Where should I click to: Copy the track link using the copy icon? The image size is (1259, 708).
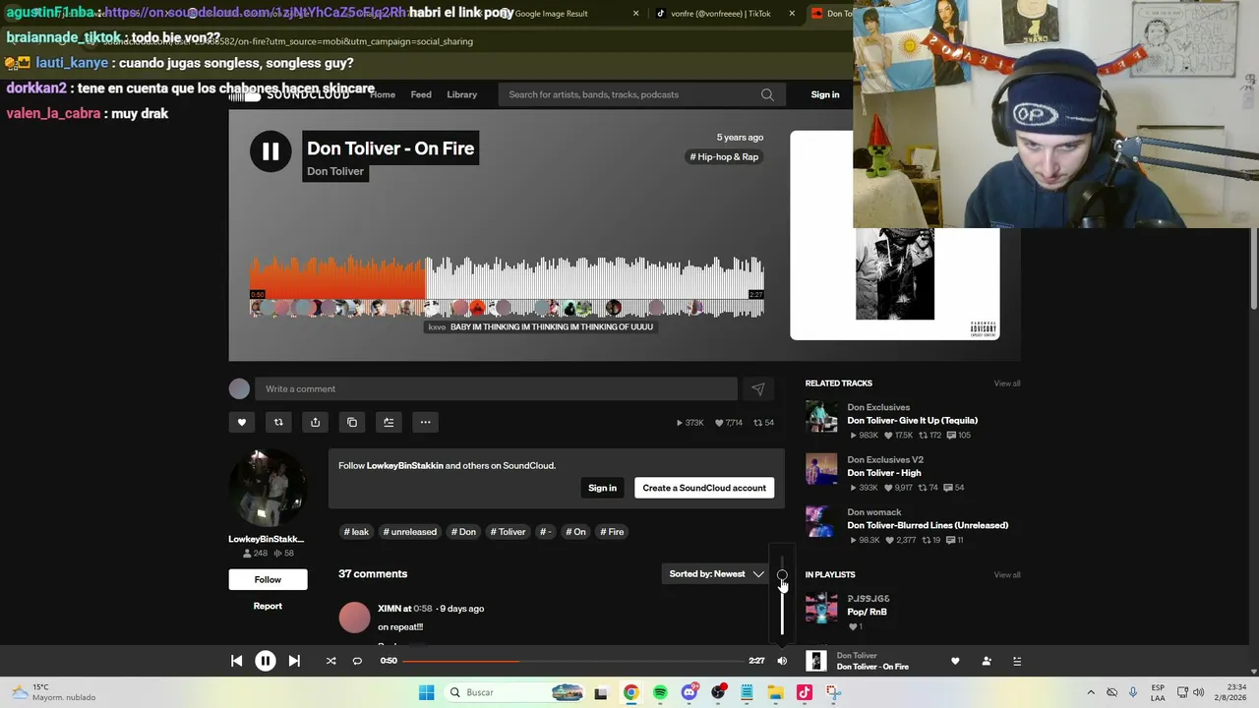[352, 423]
